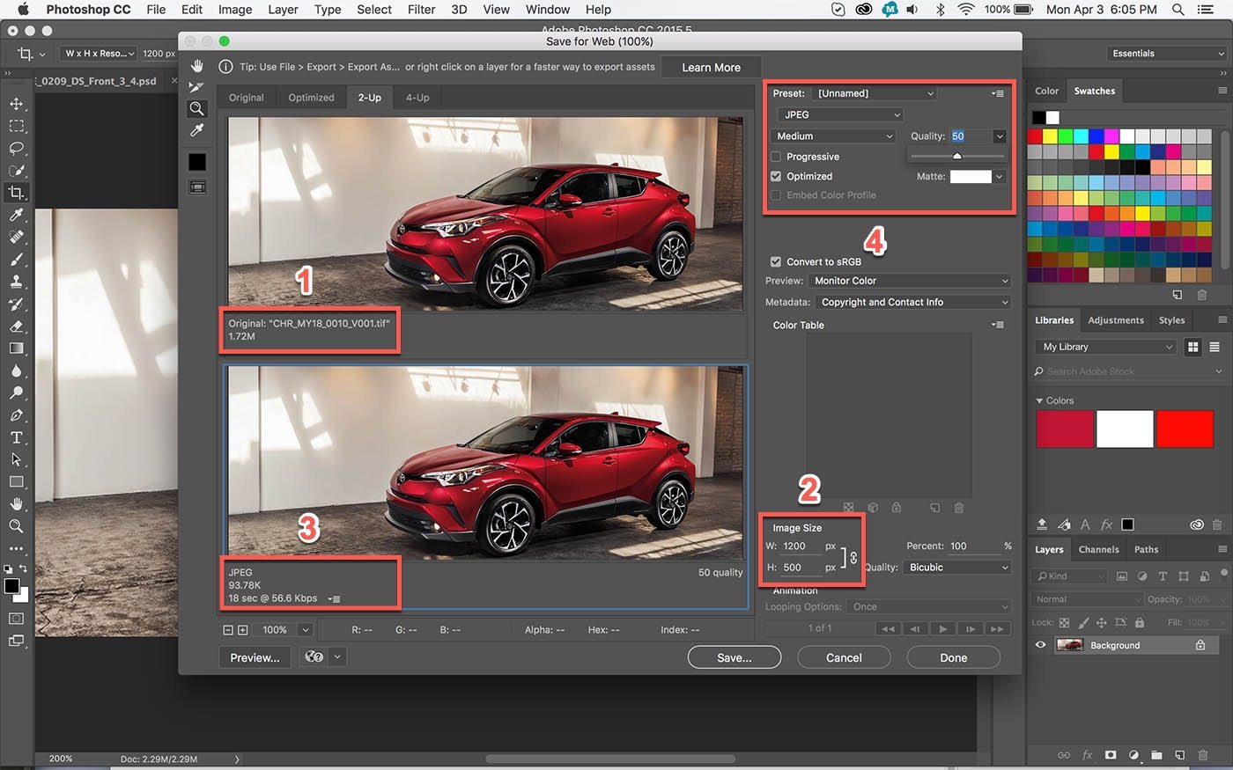Click the Done button
The image size is (1233, 770).
pyautogui.click(x=953, y=657)
